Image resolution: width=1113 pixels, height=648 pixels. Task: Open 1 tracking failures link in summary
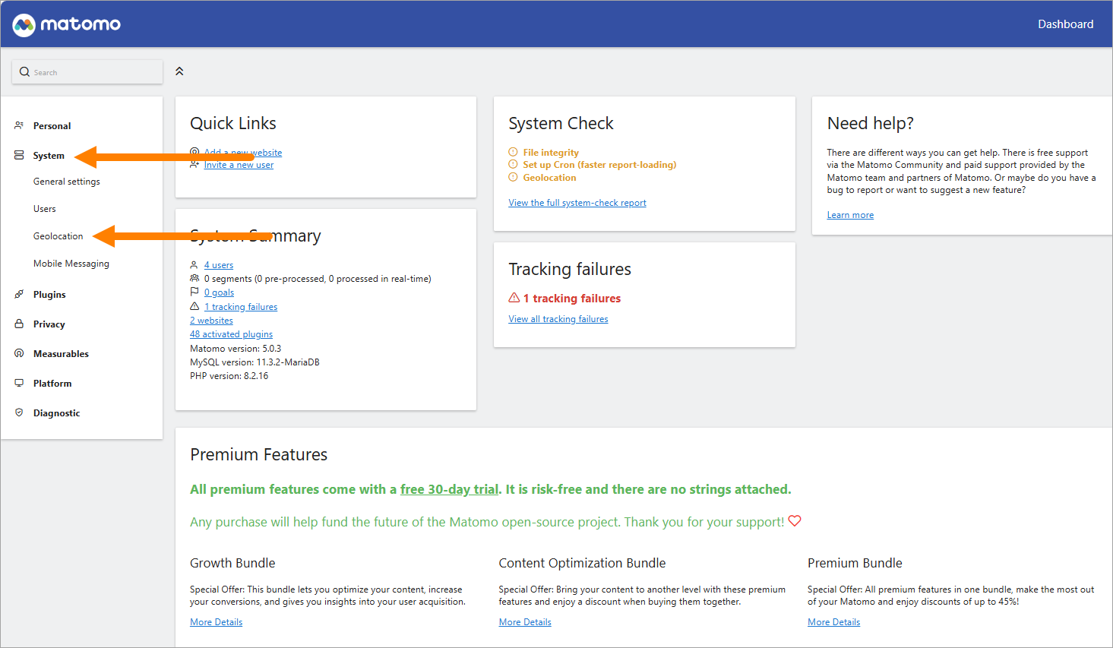(241, 307)
